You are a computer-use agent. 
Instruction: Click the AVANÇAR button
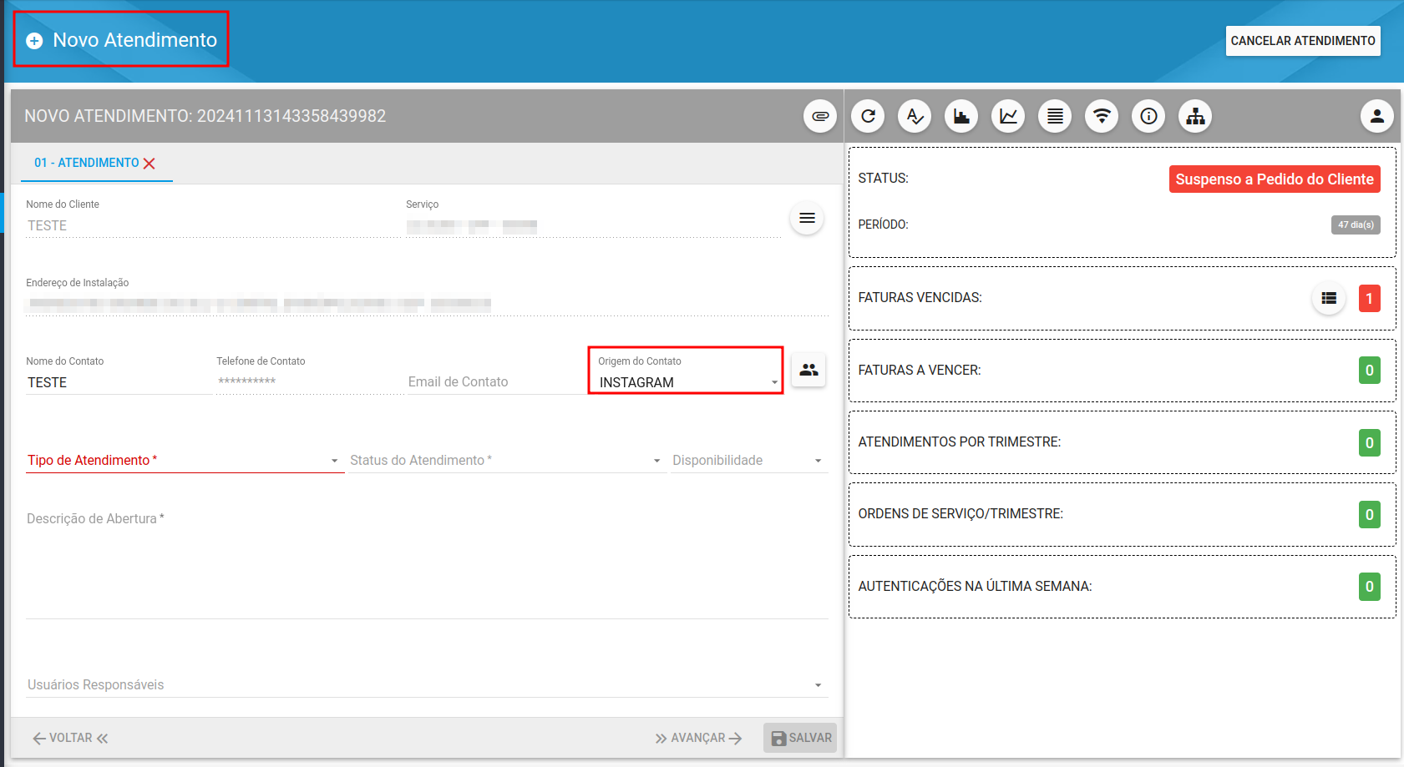click(699, 738)
